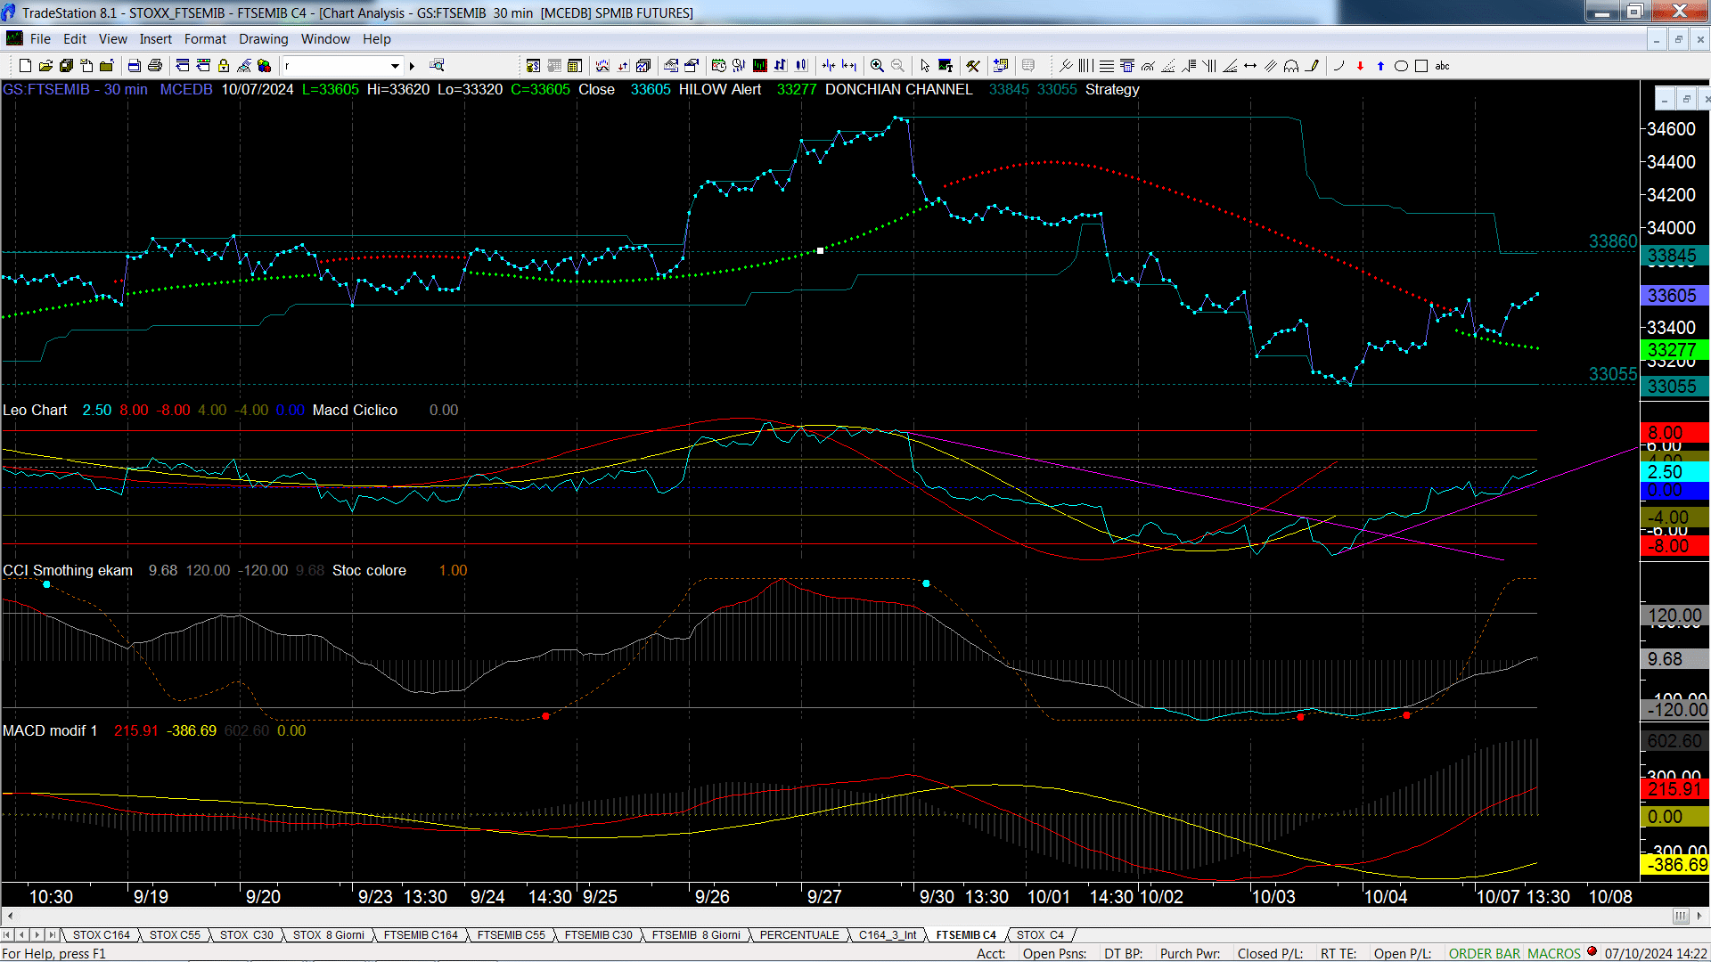Click the Zoom In magnifier
Image resolution: width=1711 pixels, height=962 pixels.
point(877,66)
